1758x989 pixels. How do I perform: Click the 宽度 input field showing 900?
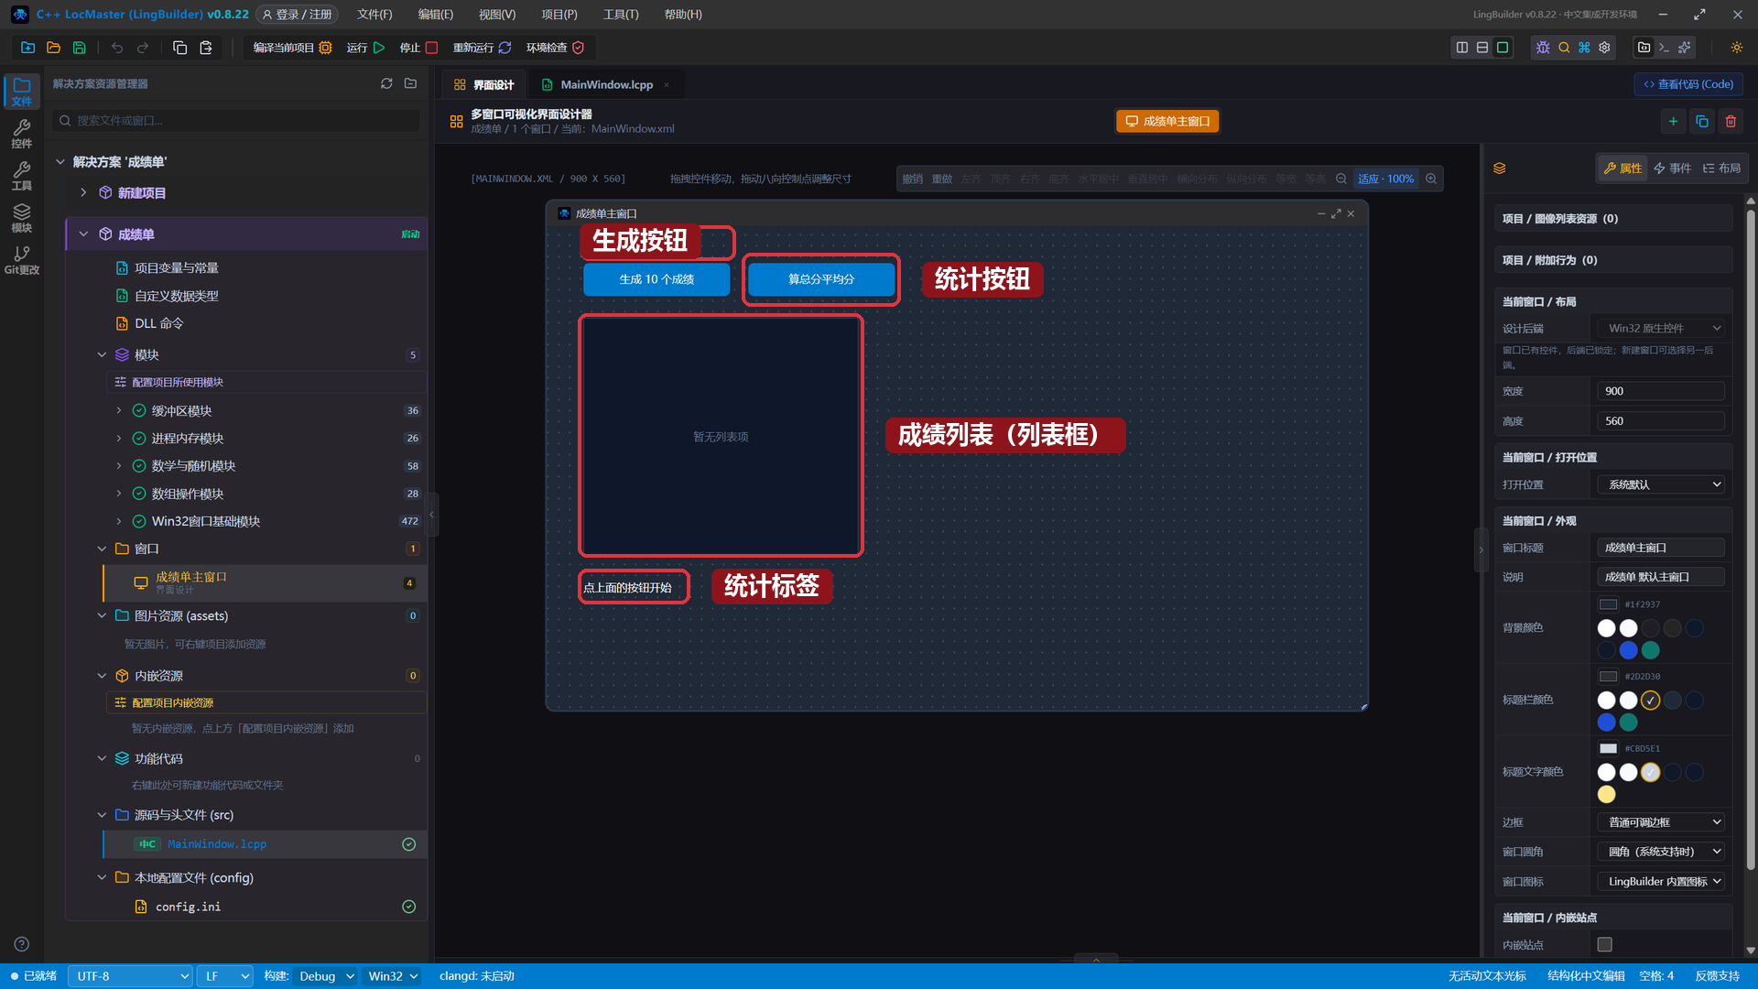pos(1661,391)
